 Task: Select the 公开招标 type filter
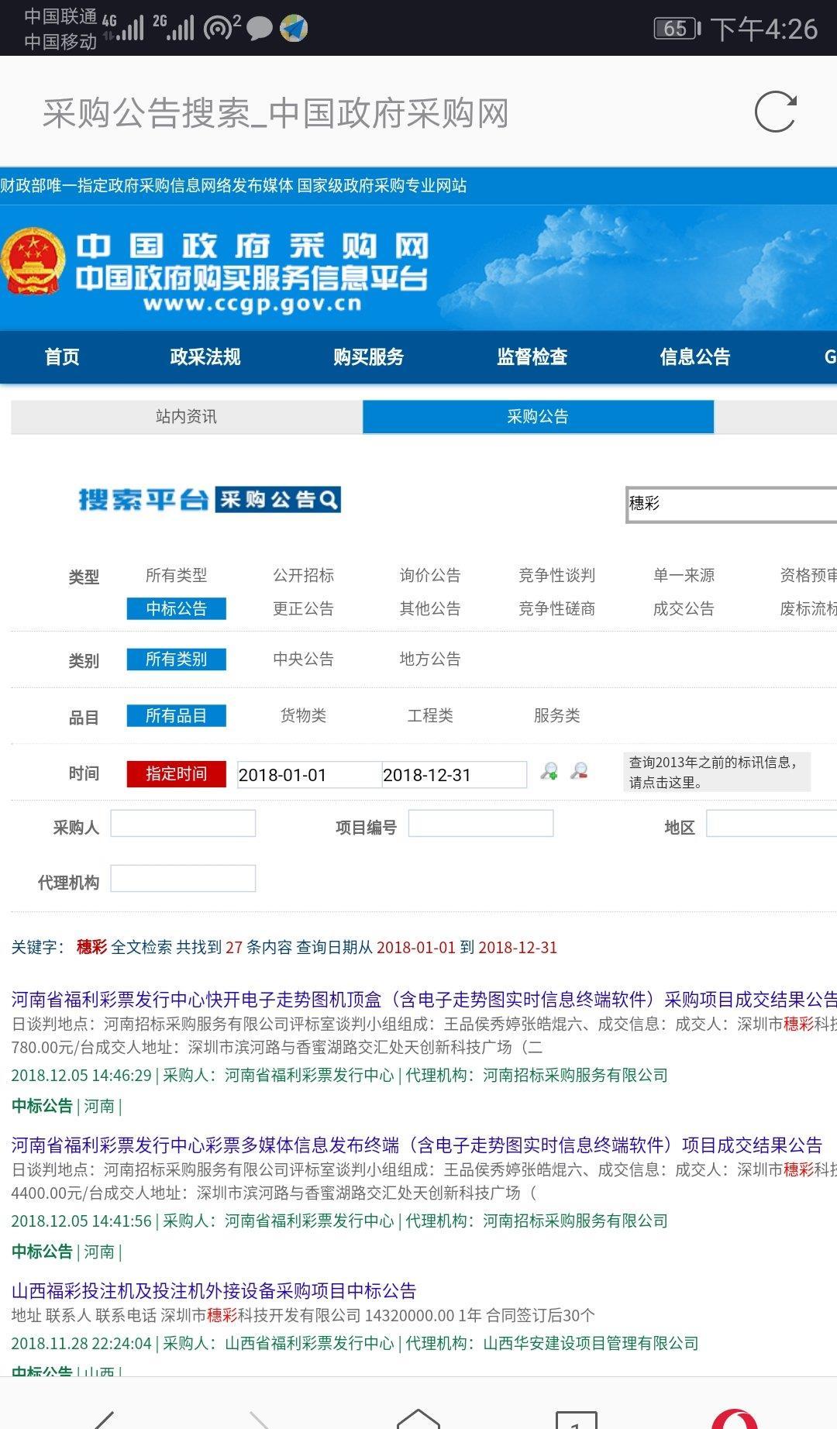click(303, 575)
